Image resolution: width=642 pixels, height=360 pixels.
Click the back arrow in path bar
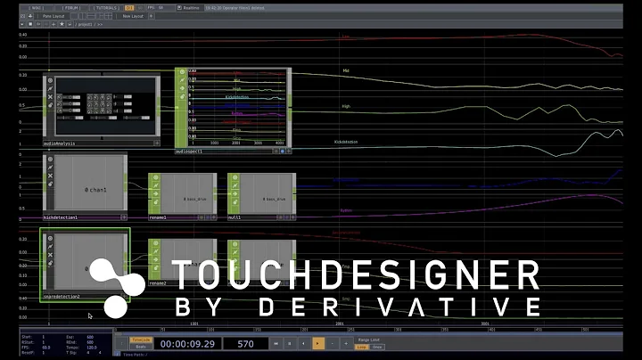(x=38, y=24)
